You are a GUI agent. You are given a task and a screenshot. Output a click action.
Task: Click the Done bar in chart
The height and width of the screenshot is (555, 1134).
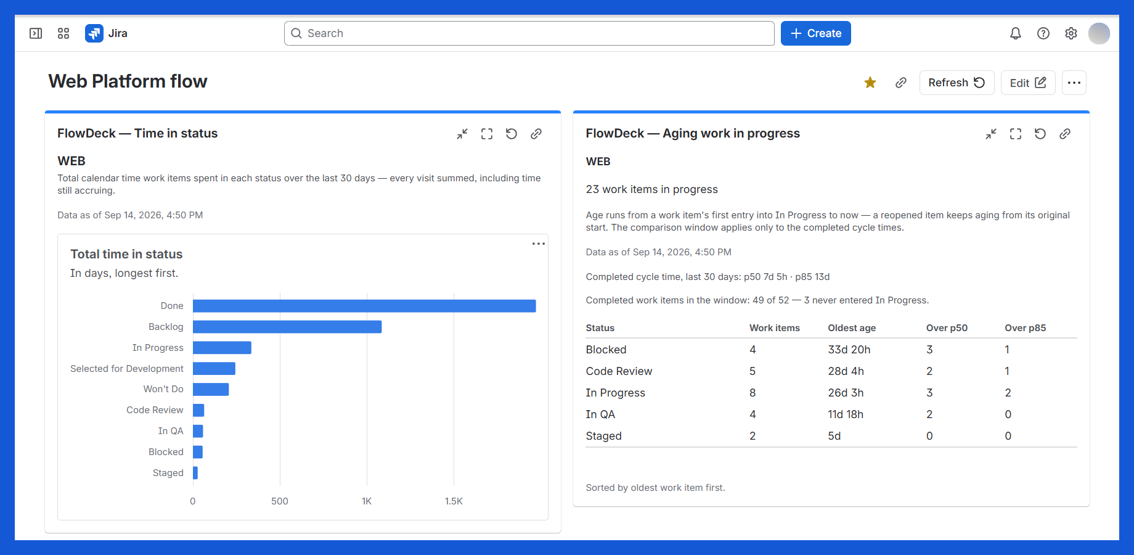coord(364,306)
